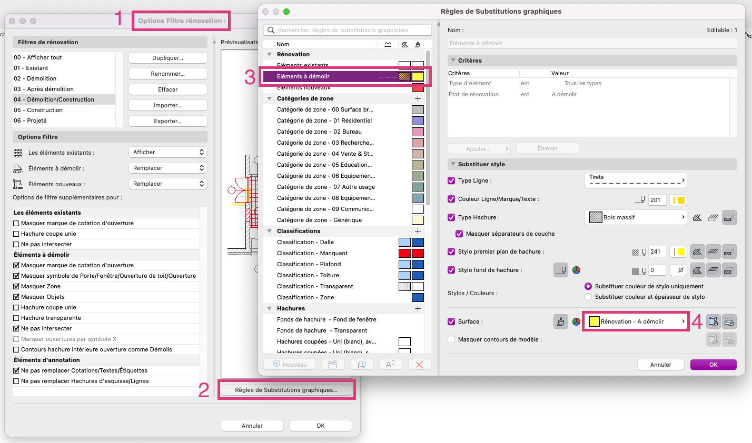Viewport: 752px width, 443px height.
Task: Open the Bois massif fill popup
Action: pyautogui.click(x=636, y=217)
